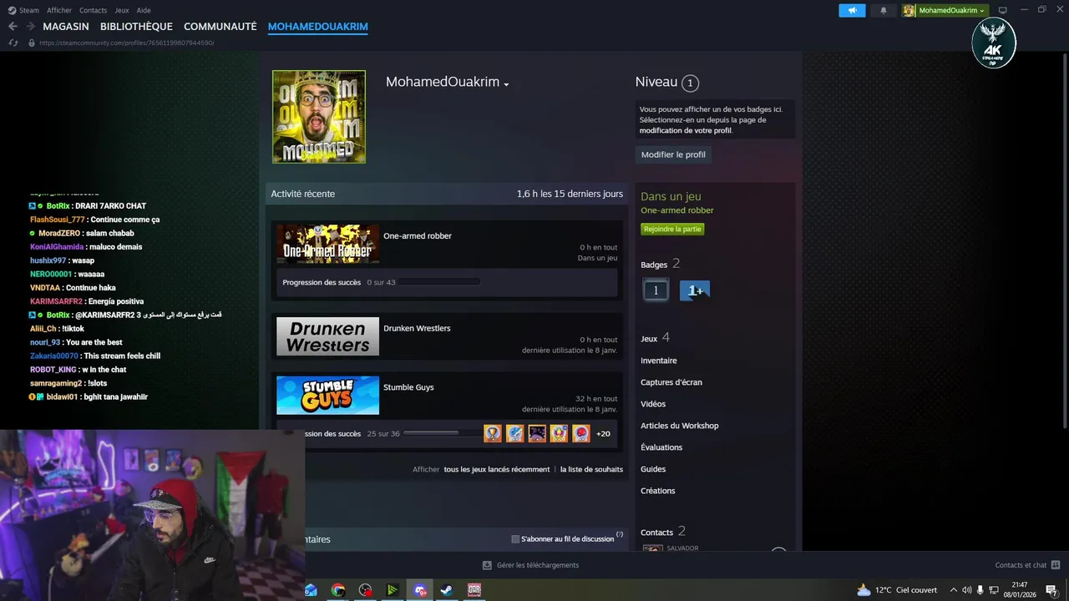Open Discord from the taskbar
1069x601 pixels.
pyautogui.click(x=420, y=590)
